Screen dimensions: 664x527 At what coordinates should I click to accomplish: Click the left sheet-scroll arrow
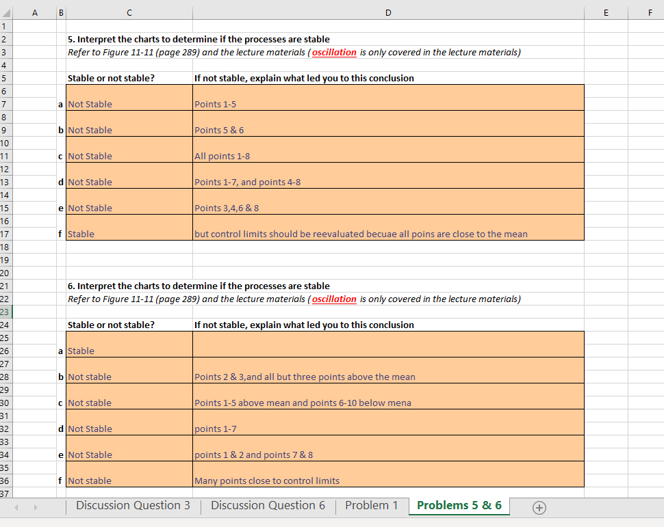[15, 507]
